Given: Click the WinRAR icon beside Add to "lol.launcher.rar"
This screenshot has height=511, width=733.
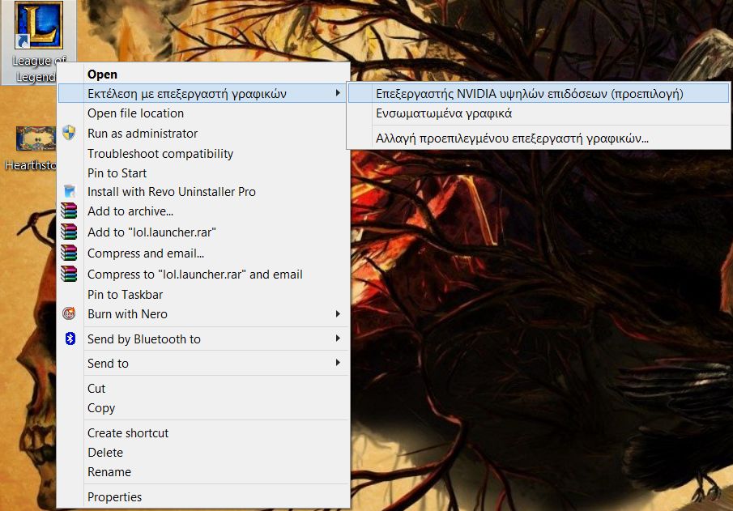Looking at the screenshot, I should (69, 232).
